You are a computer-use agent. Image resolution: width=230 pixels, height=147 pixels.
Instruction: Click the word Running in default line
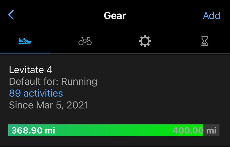click(79, 82)
